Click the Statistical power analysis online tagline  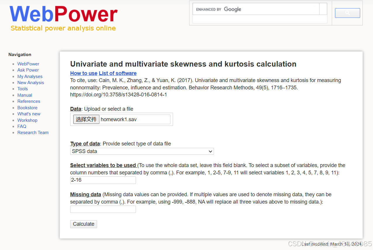[63, 28]
